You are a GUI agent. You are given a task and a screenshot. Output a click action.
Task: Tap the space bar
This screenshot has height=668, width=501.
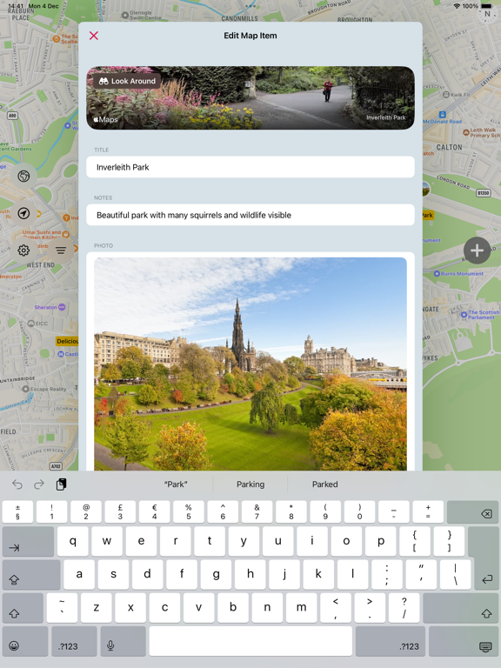(250, 641)
